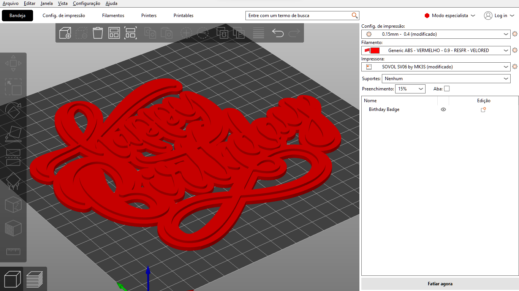Select the Cut tool in left sidebar
Image resolution: width=519 pixels, height=291 pixels.
(x=13, y=157)
